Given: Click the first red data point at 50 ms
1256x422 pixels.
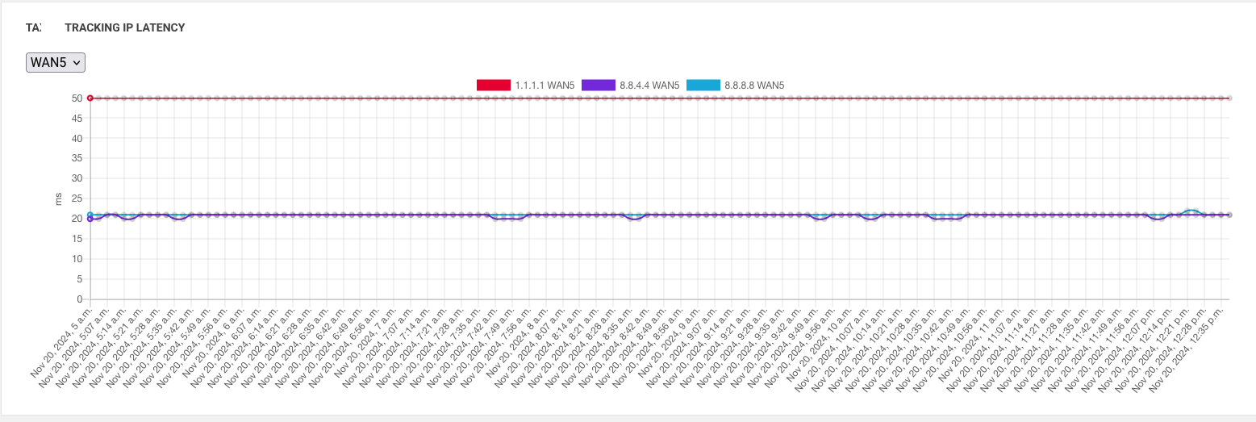Looking at the screenshot, I should pyautogui.click(x=90, y=98).
